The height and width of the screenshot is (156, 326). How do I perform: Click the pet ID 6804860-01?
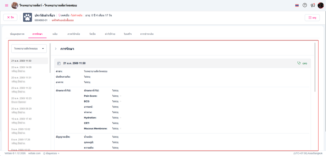[x=41, y=20]
